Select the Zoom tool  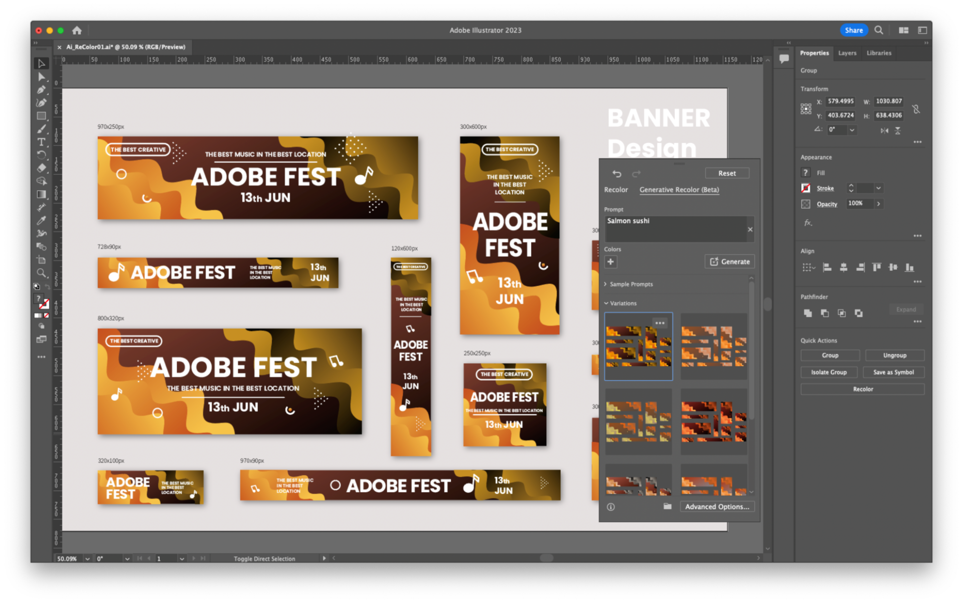point(42,273)
